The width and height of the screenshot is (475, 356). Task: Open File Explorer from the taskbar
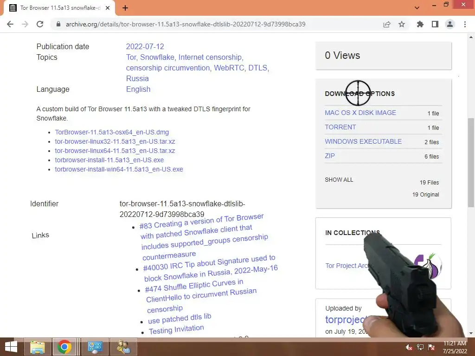tap(38, 347)
